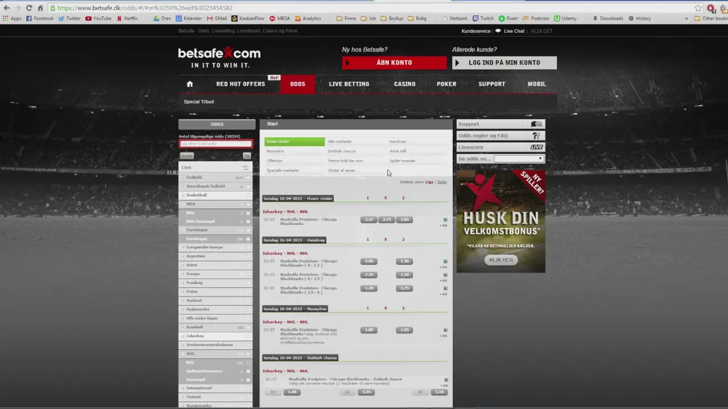Tick the Baseball checkbox
This screenshot has width=728, height=409.
tap(248, 327)
